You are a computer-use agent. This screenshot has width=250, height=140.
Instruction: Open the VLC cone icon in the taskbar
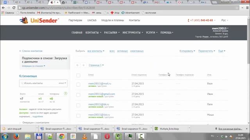point(84,136)
